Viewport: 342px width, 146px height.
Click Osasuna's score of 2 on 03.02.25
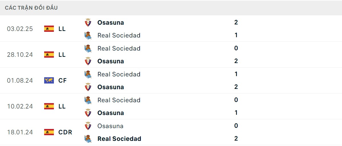[x=236, y=22]
